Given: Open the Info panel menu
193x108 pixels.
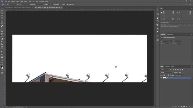Looking at the screenshot, I should point(192,9).
